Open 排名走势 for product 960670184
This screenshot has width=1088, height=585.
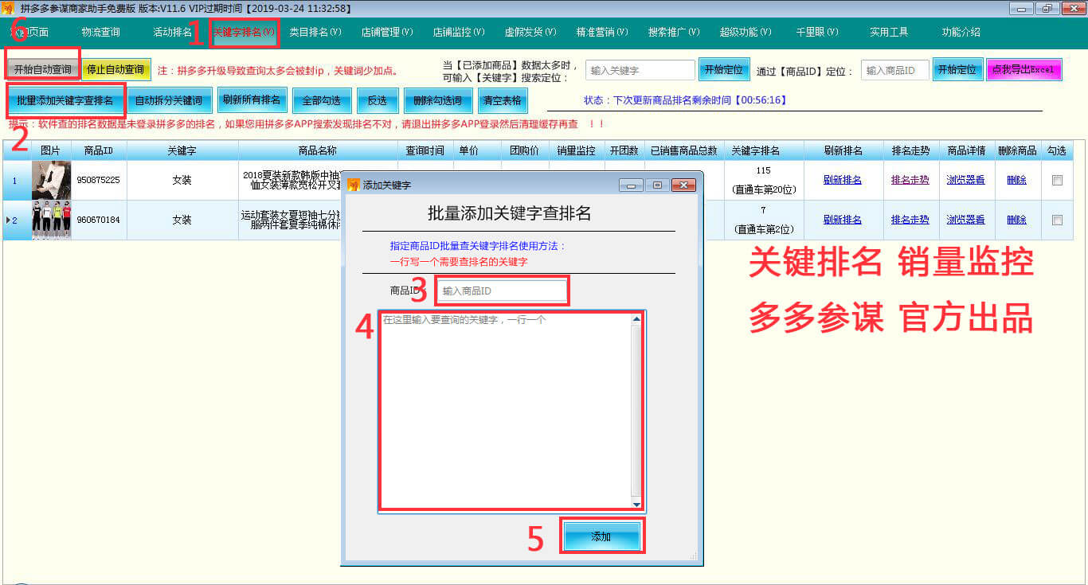point(910,220)
